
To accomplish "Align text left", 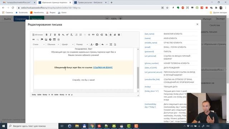I will pos(106,35).
